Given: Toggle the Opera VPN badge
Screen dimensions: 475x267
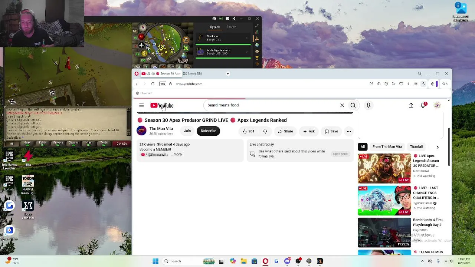Looking at the screenshot, I should coord(163,84).
